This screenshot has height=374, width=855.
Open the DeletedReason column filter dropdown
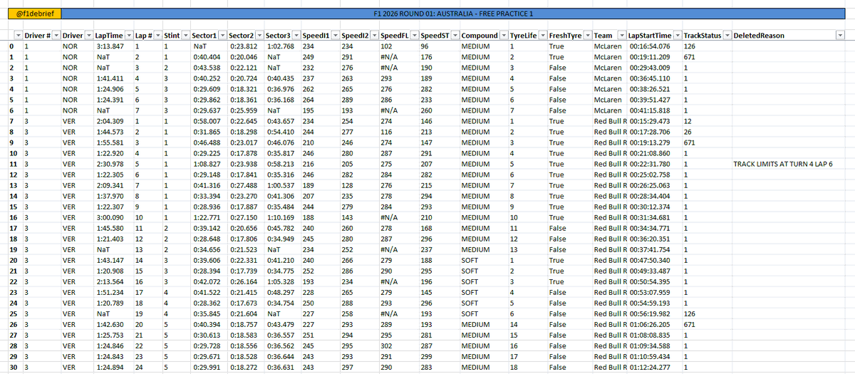tap(840, 36)
